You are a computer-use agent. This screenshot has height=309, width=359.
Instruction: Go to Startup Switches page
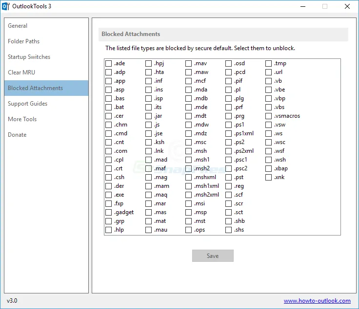tap(29, 57)
